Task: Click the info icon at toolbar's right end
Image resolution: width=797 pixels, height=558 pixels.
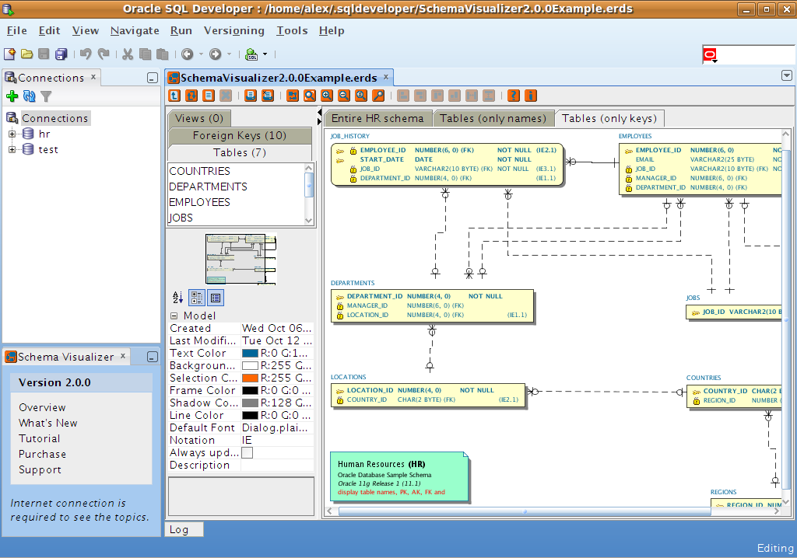Action: tap(531, 95)
